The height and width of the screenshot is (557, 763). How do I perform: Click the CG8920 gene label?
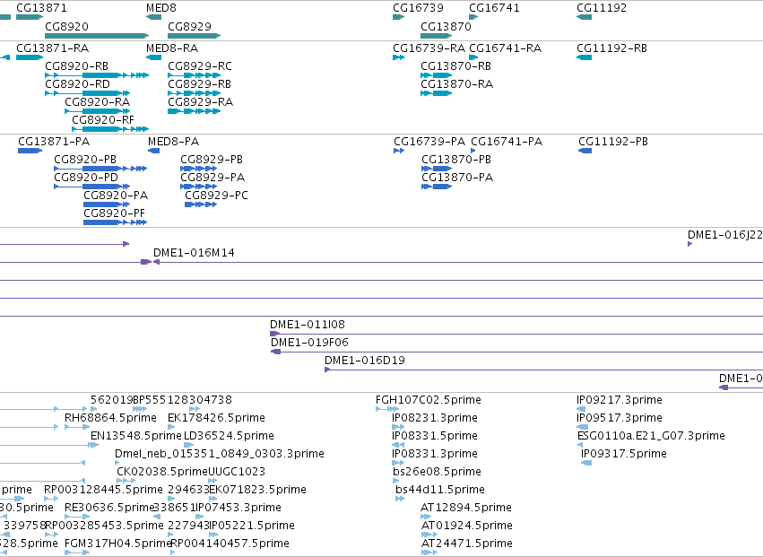pyautogui.click(x=66, y=26)
